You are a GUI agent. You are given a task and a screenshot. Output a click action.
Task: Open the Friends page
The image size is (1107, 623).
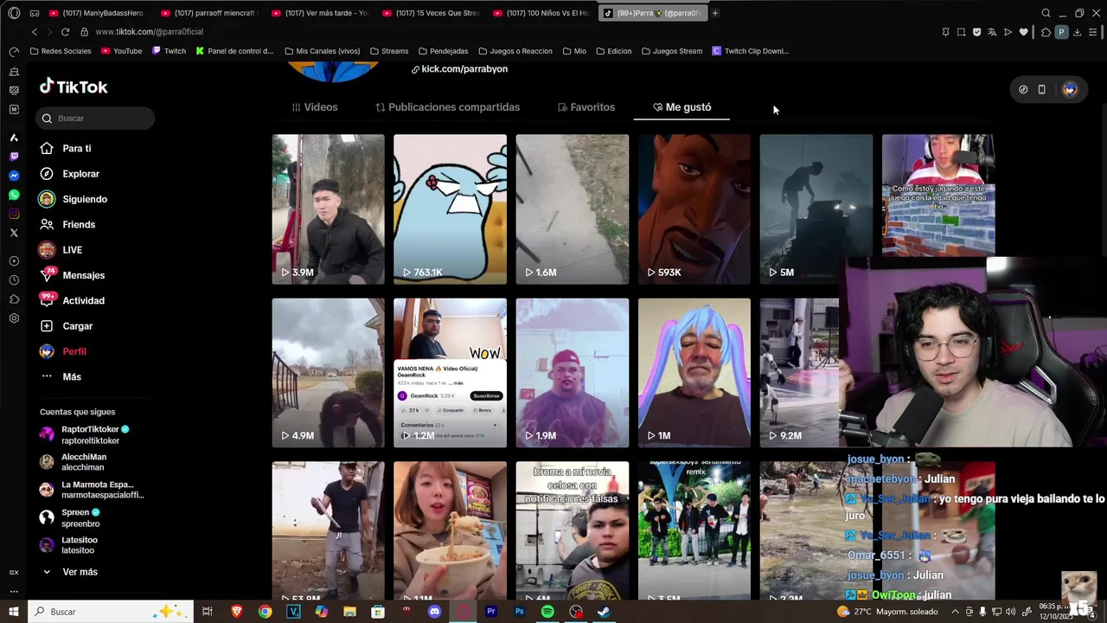pyautogui.click(x=67, y=224)
